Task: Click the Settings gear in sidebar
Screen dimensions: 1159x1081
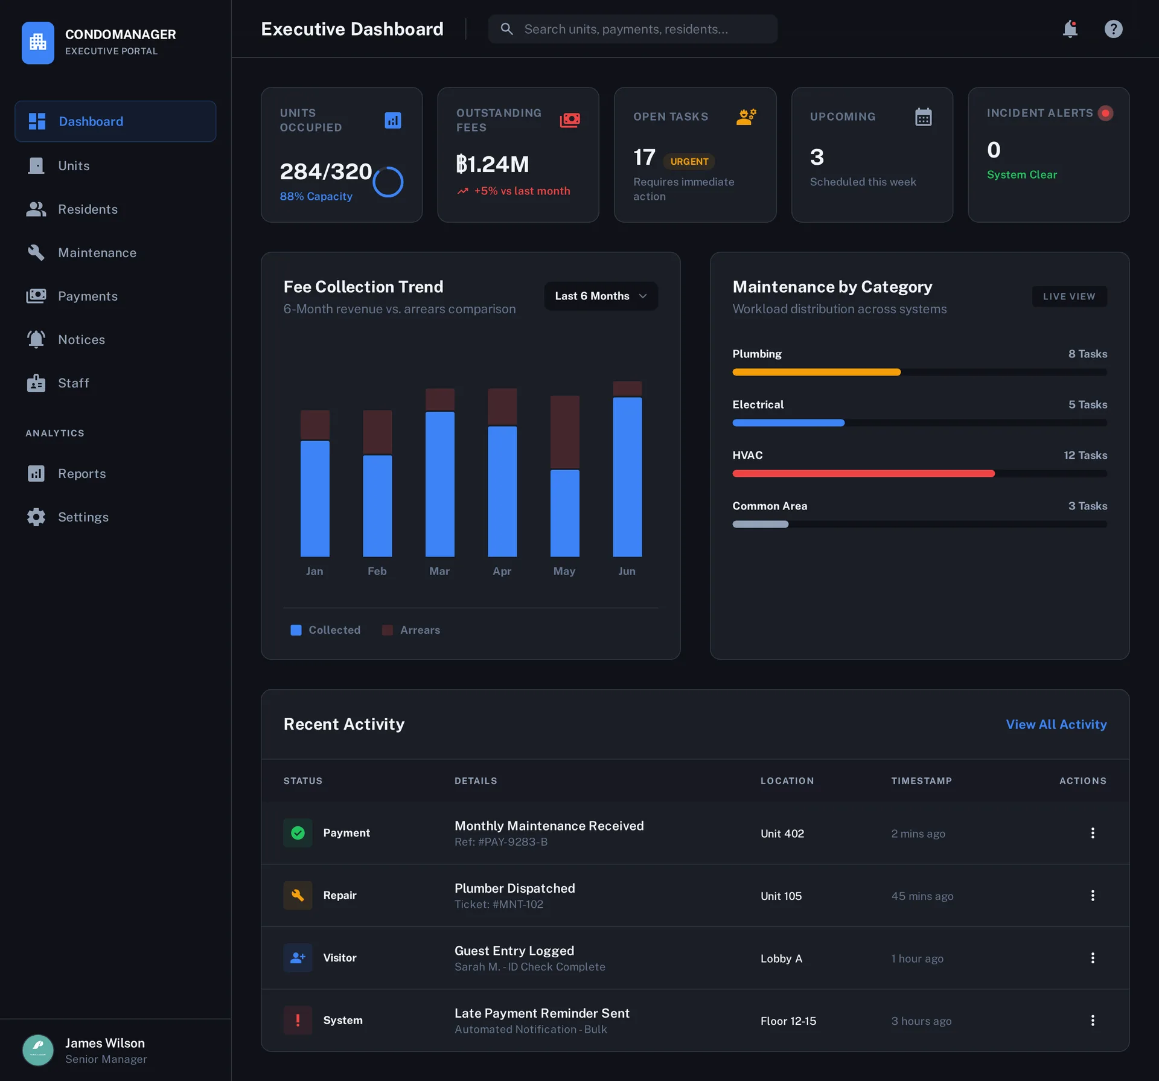Action: tap(36, 517)
